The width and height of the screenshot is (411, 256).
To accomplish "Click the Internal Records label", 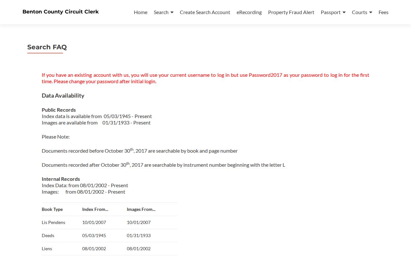I will coord(61,179).
